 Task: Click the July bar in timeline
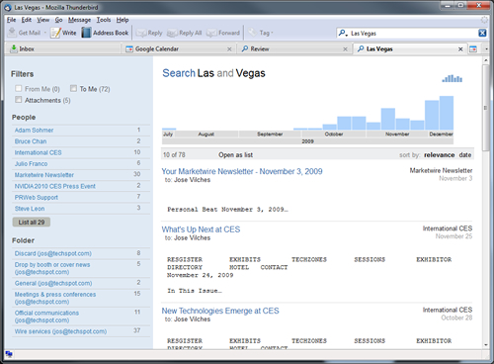pos(169,129)
